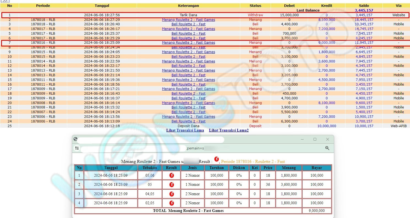Image resolution: width=410 pixels, height=218 pixels.
Task: Click the >> link at top left
Action: (5, 1)
